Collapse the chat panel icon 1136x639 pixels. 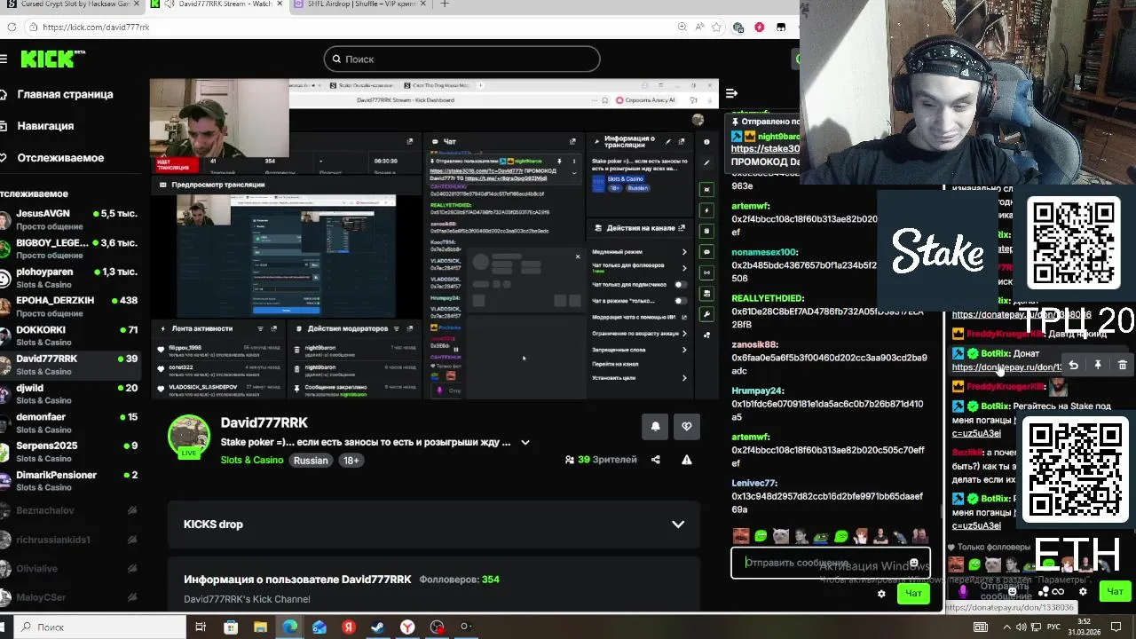(x=731, y=93)
